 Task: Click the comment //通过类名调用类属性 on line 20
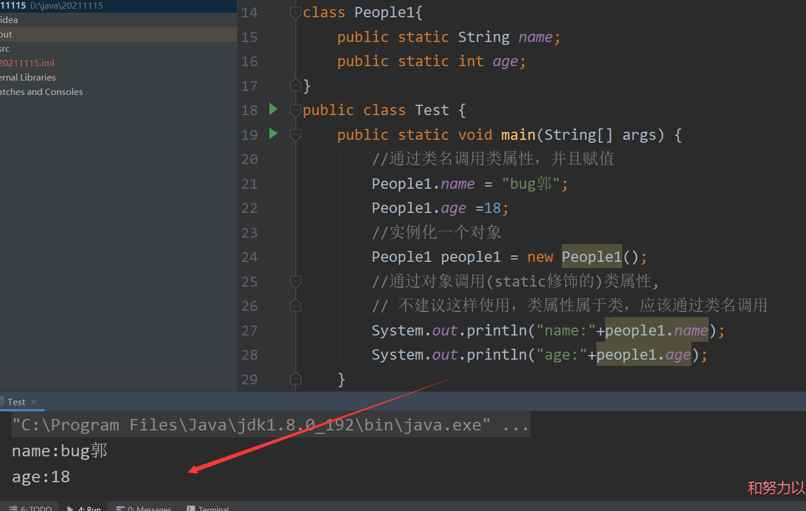click(452, 159)
